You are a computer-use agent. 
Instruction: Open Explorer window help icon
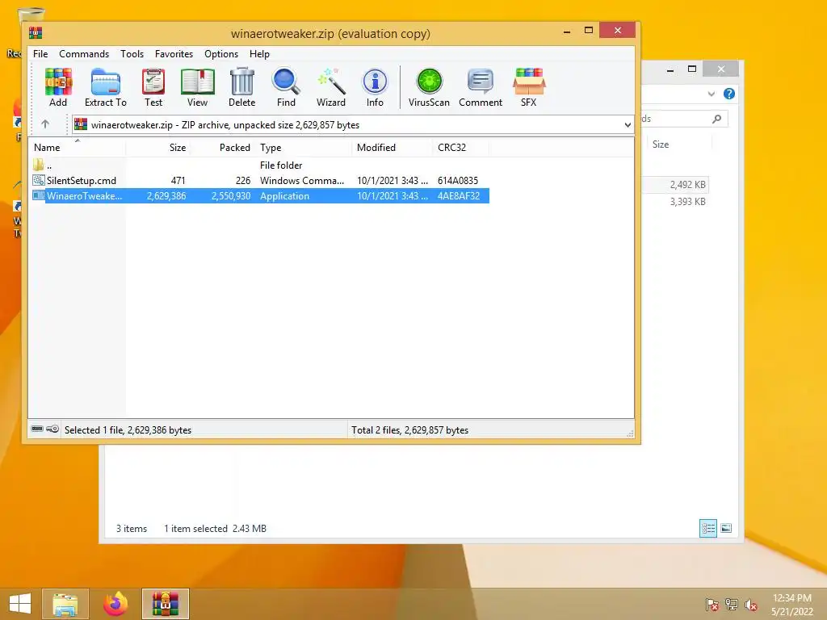(729, 94)
